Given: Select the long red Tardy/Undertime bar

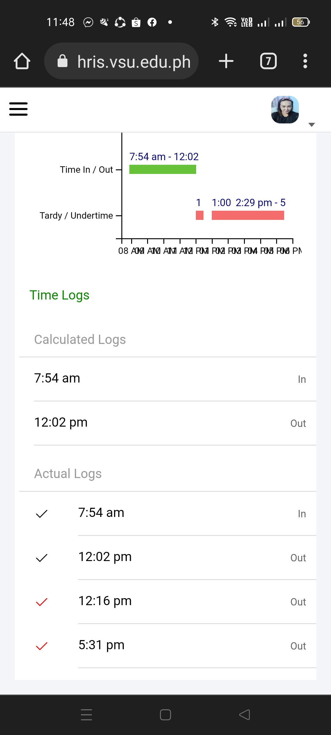Looking at the screenshot, I should tap(248, 215).
